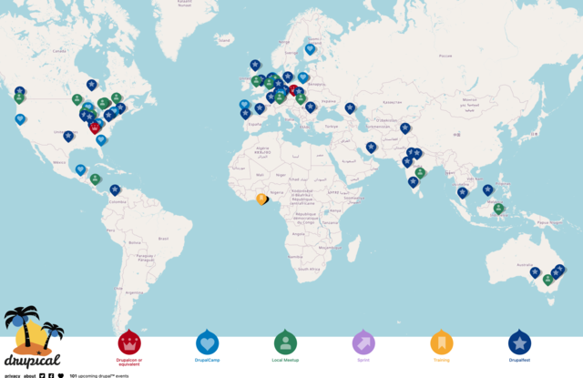Viewport: 583px width, 378px height.
Task: Click the Twitter icon in the footer
Action: click(x=42, y=376)
